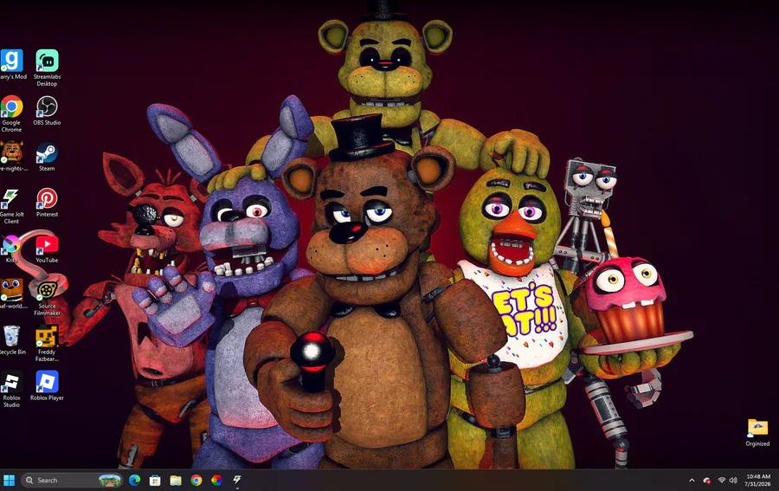779x491 pixels.
Task: Open the colorful flower app in taskbar
Action: (216, 480)
